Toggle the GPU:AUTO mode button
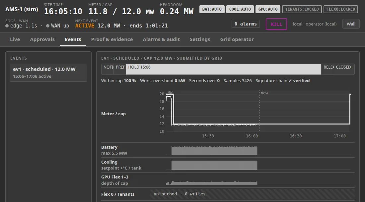 [x=268, y=9]
